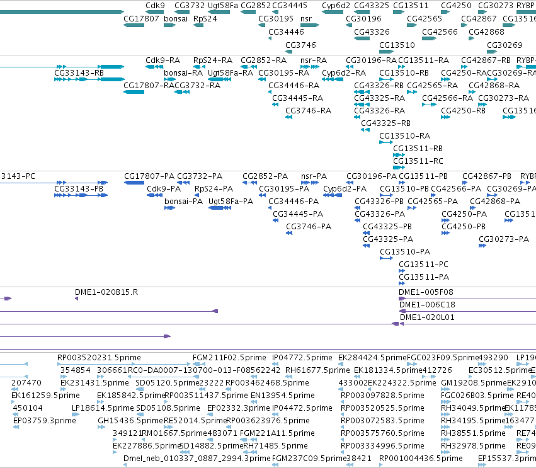Click the EP03759.3prime EST label
Image resolution: width=536 pixels, height=468 pixels.
click(x=45, y=421)
